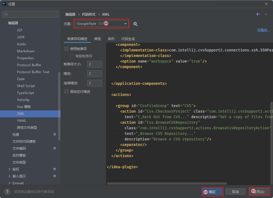
Task: Open the GoogleStyle scheme dropdown
Action: pyautogui.click(x=101, y=24)
